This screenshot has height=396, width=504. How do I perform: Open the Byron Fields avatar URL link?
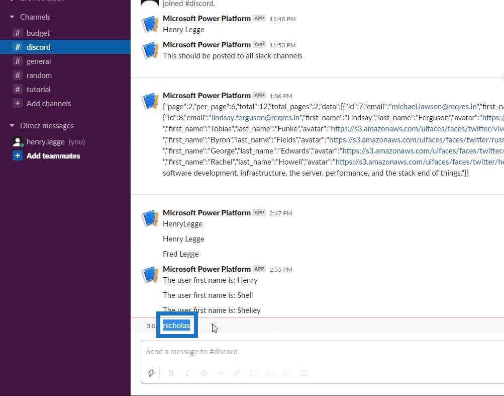click(x=416, y=140)
